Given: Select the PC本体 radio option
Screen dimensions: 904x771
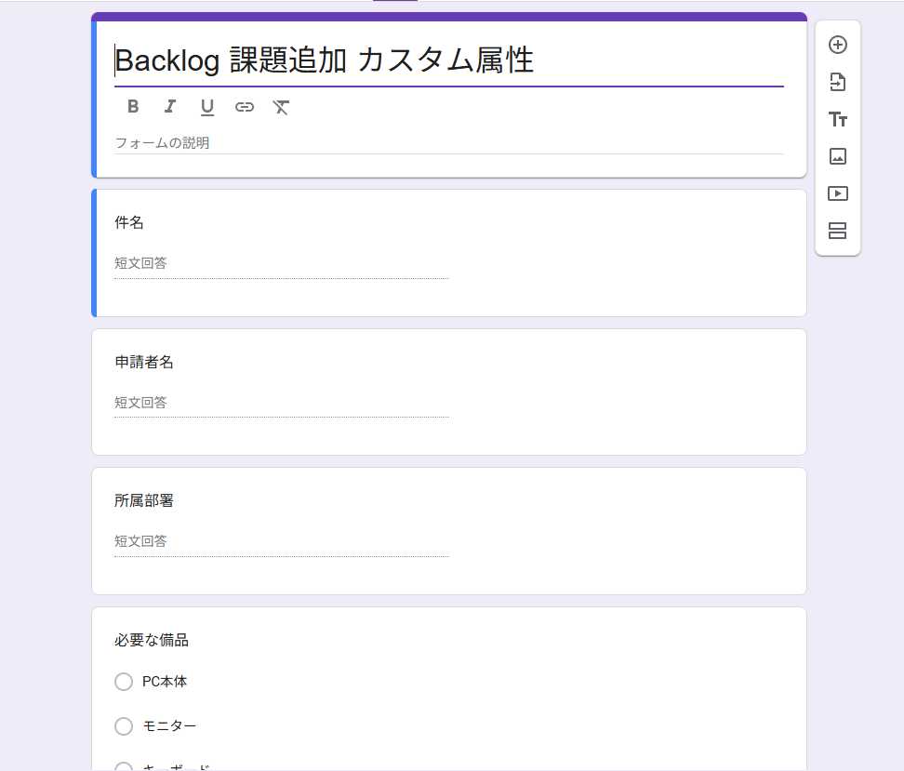Looking at the screenshot, I should coord(124,682).
